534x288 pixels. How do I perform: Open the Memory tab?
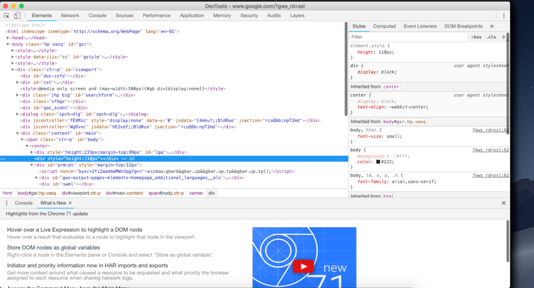tap(222, 16)
